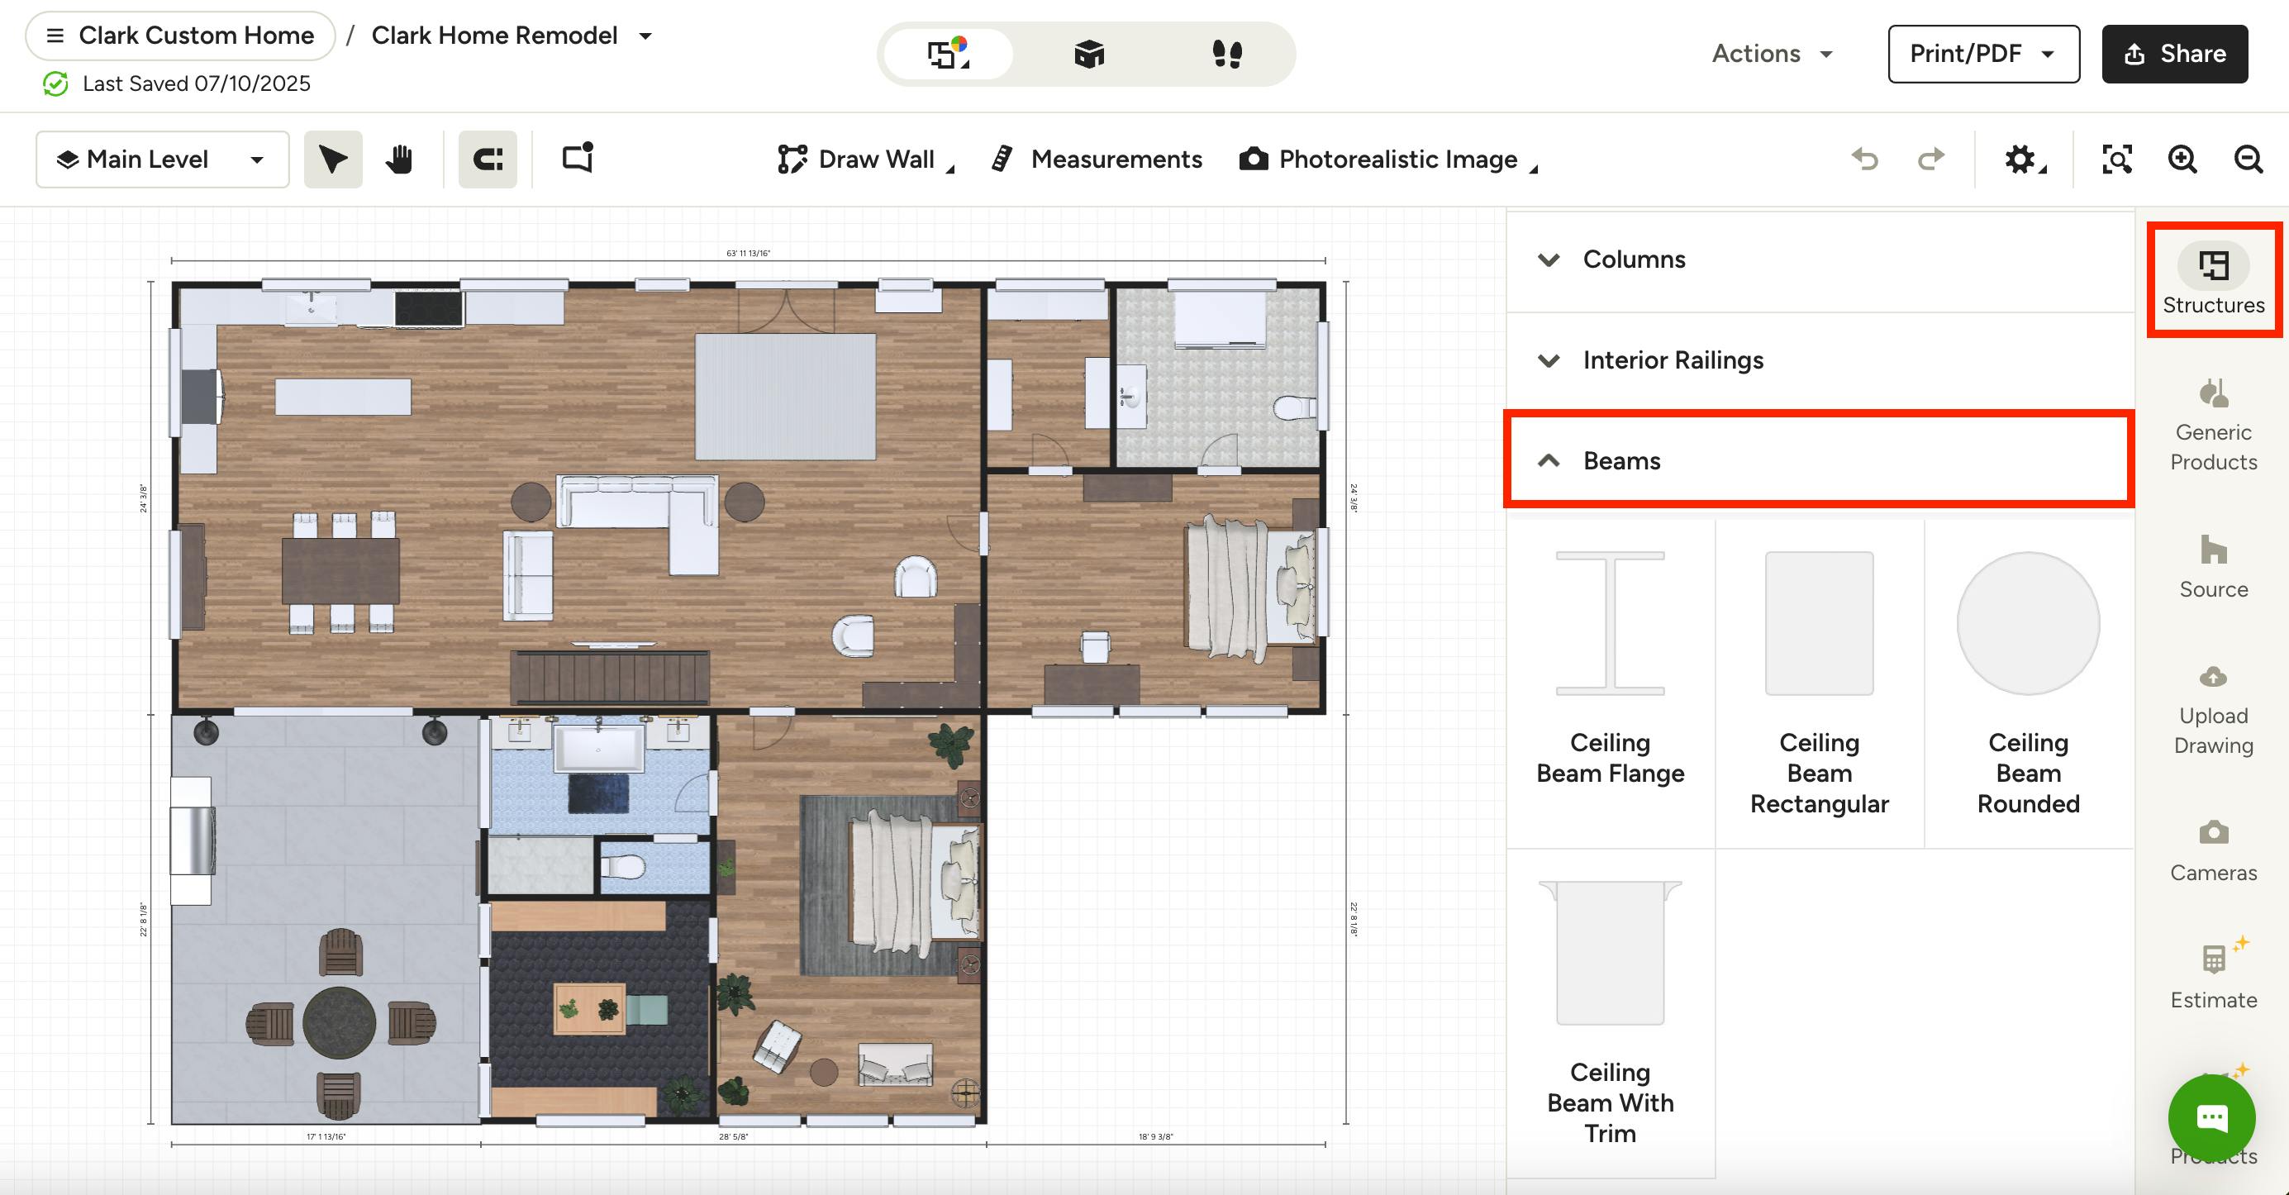This screenshot has height=1195, width=2289.
Task: Select the dining table in the plan
Action: click(x=341, y=571)
